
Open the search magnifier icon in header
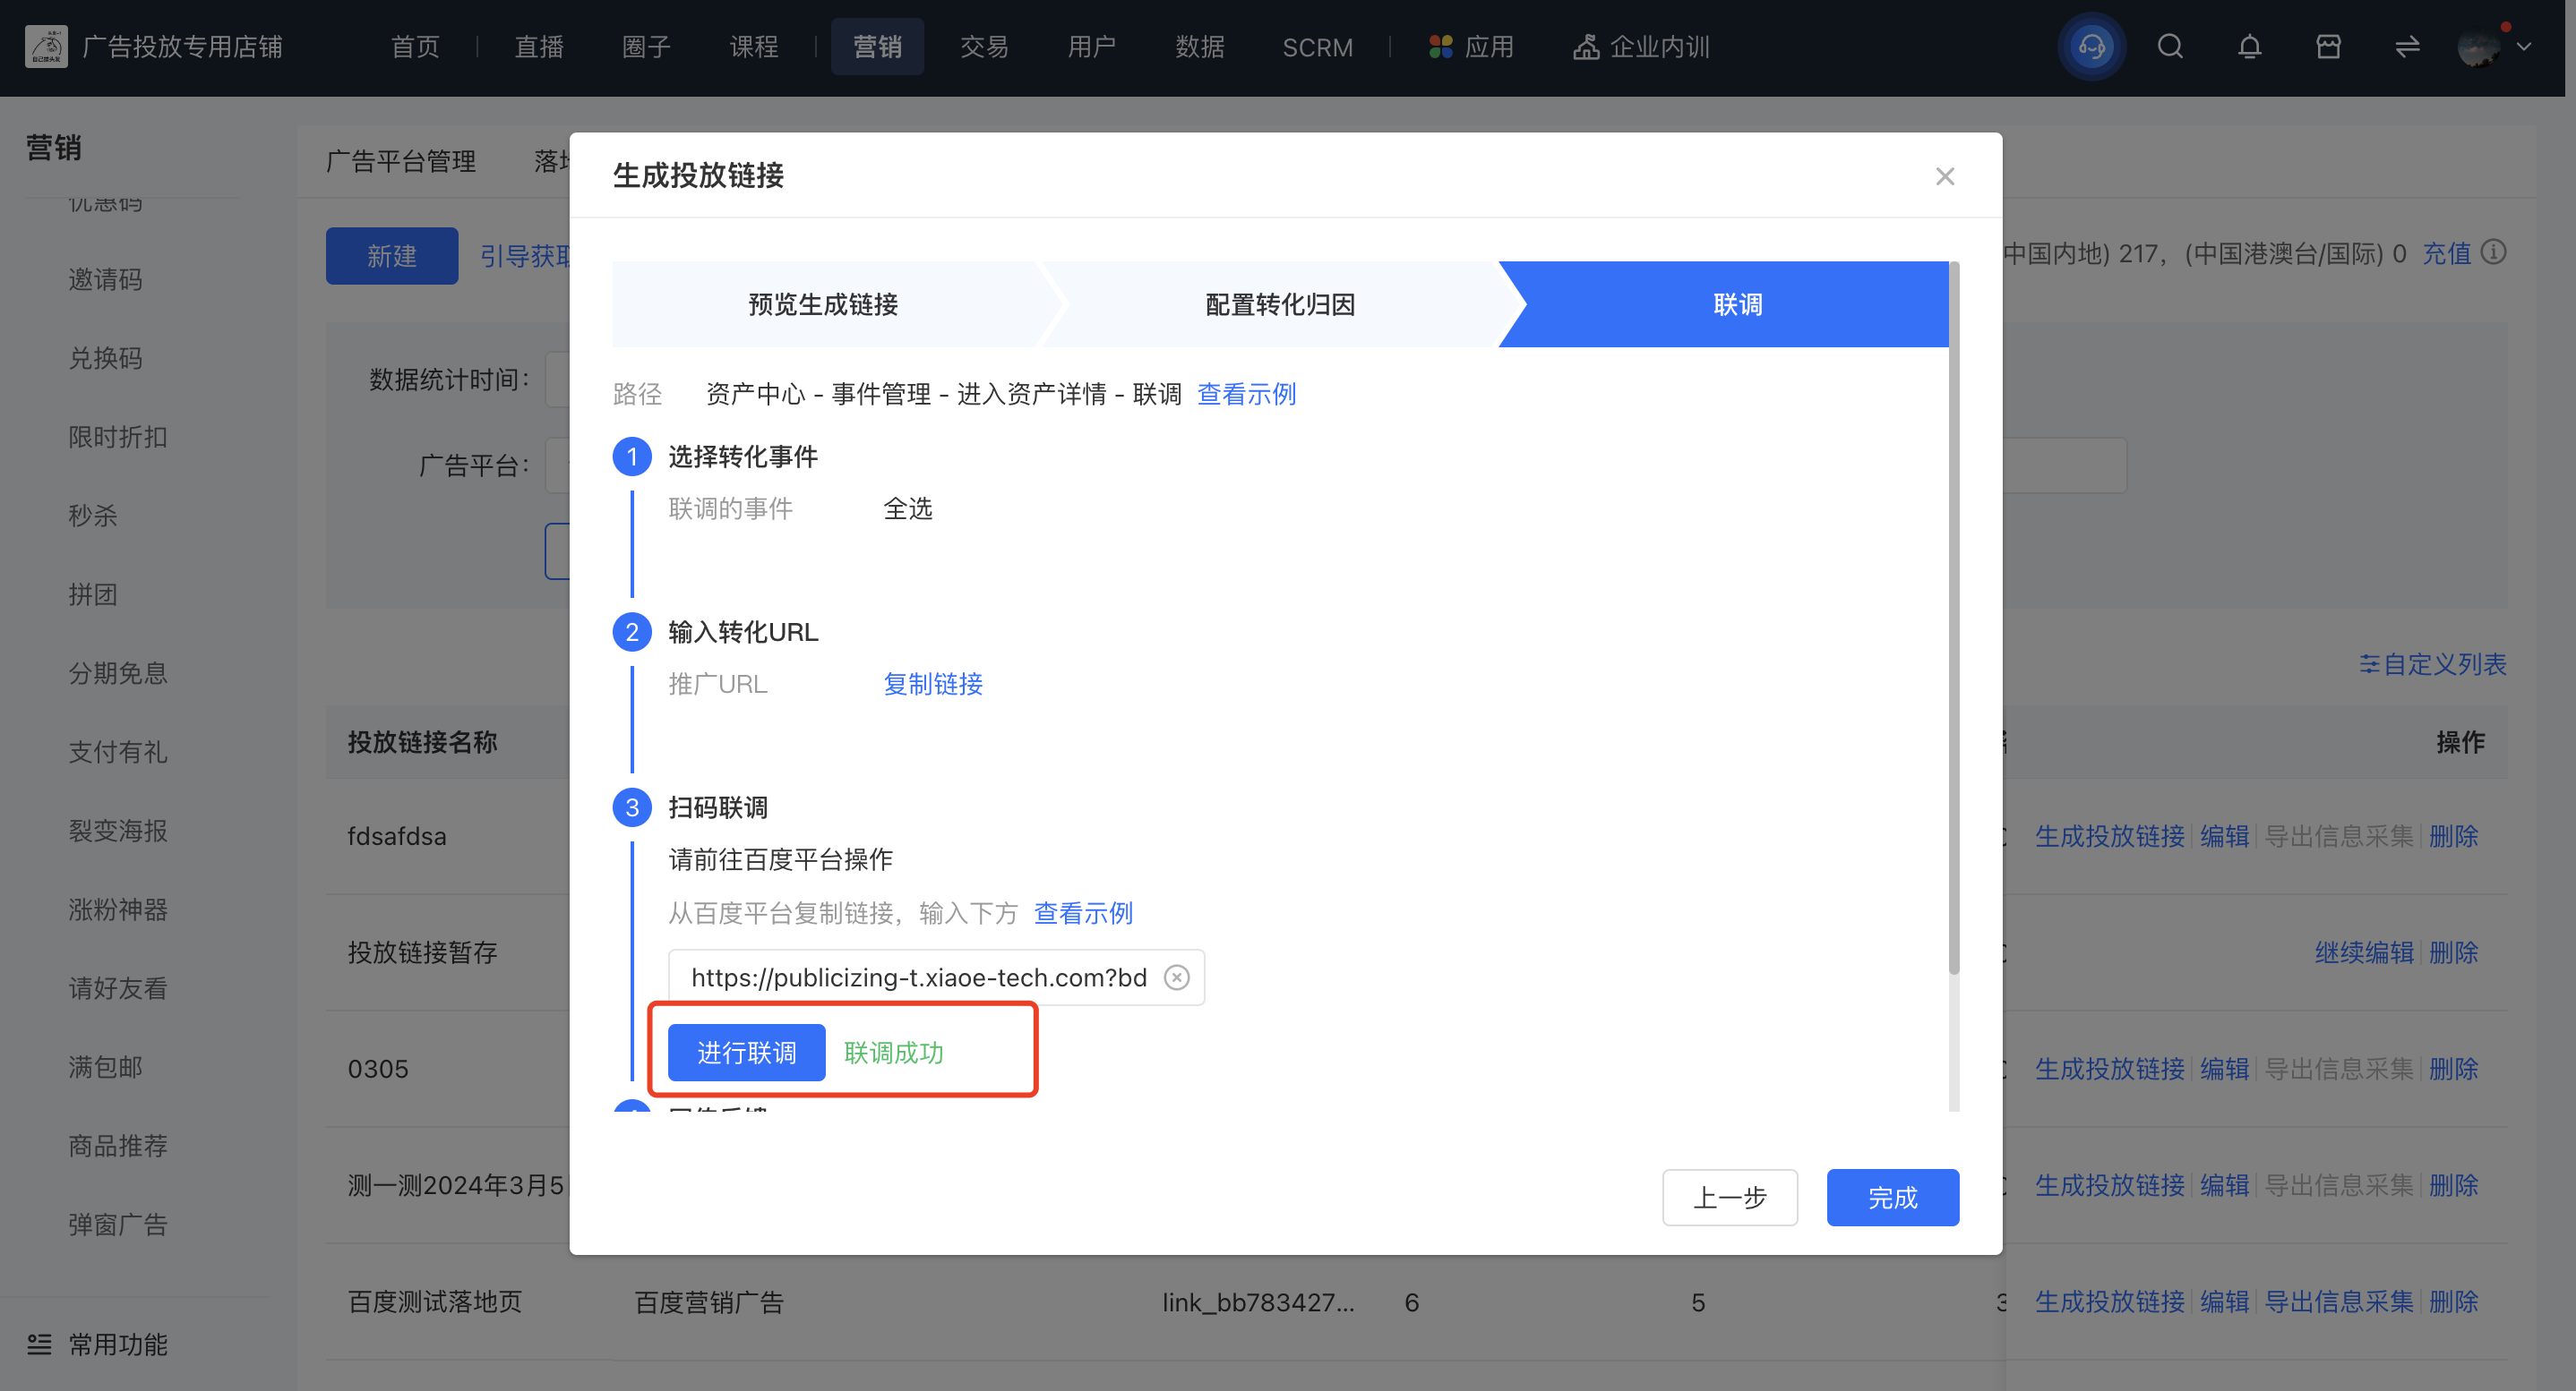pos(2170,47)
